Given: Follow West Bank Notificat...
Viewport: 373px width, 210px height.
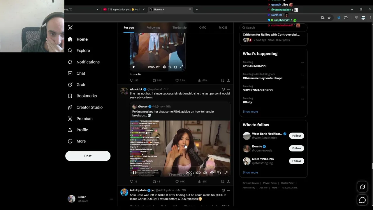Looking at the screenshot, I should point(297,136).
